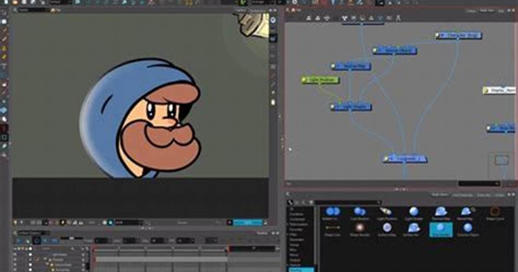Viewport: 518px width, 272px height.
Task: Click the cyan cloud-shaped tool in left toolbar
Action: 3,110
